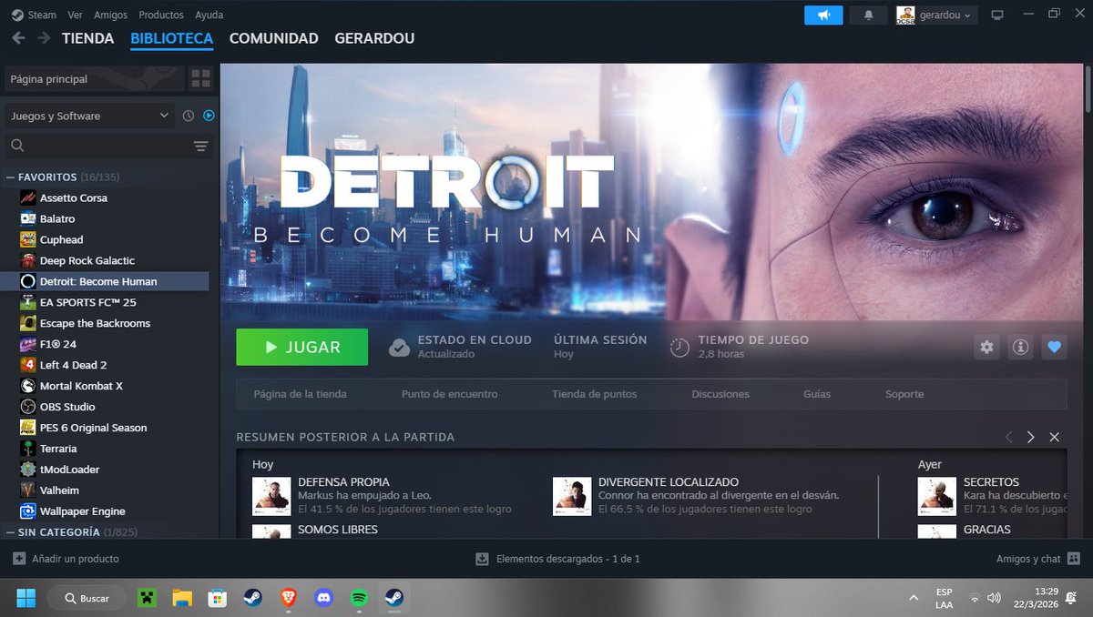The width and height of the screenshot is (1093, 617).
Task: Click the Wallpaper Engine icon
Action: tap(27, 511)
